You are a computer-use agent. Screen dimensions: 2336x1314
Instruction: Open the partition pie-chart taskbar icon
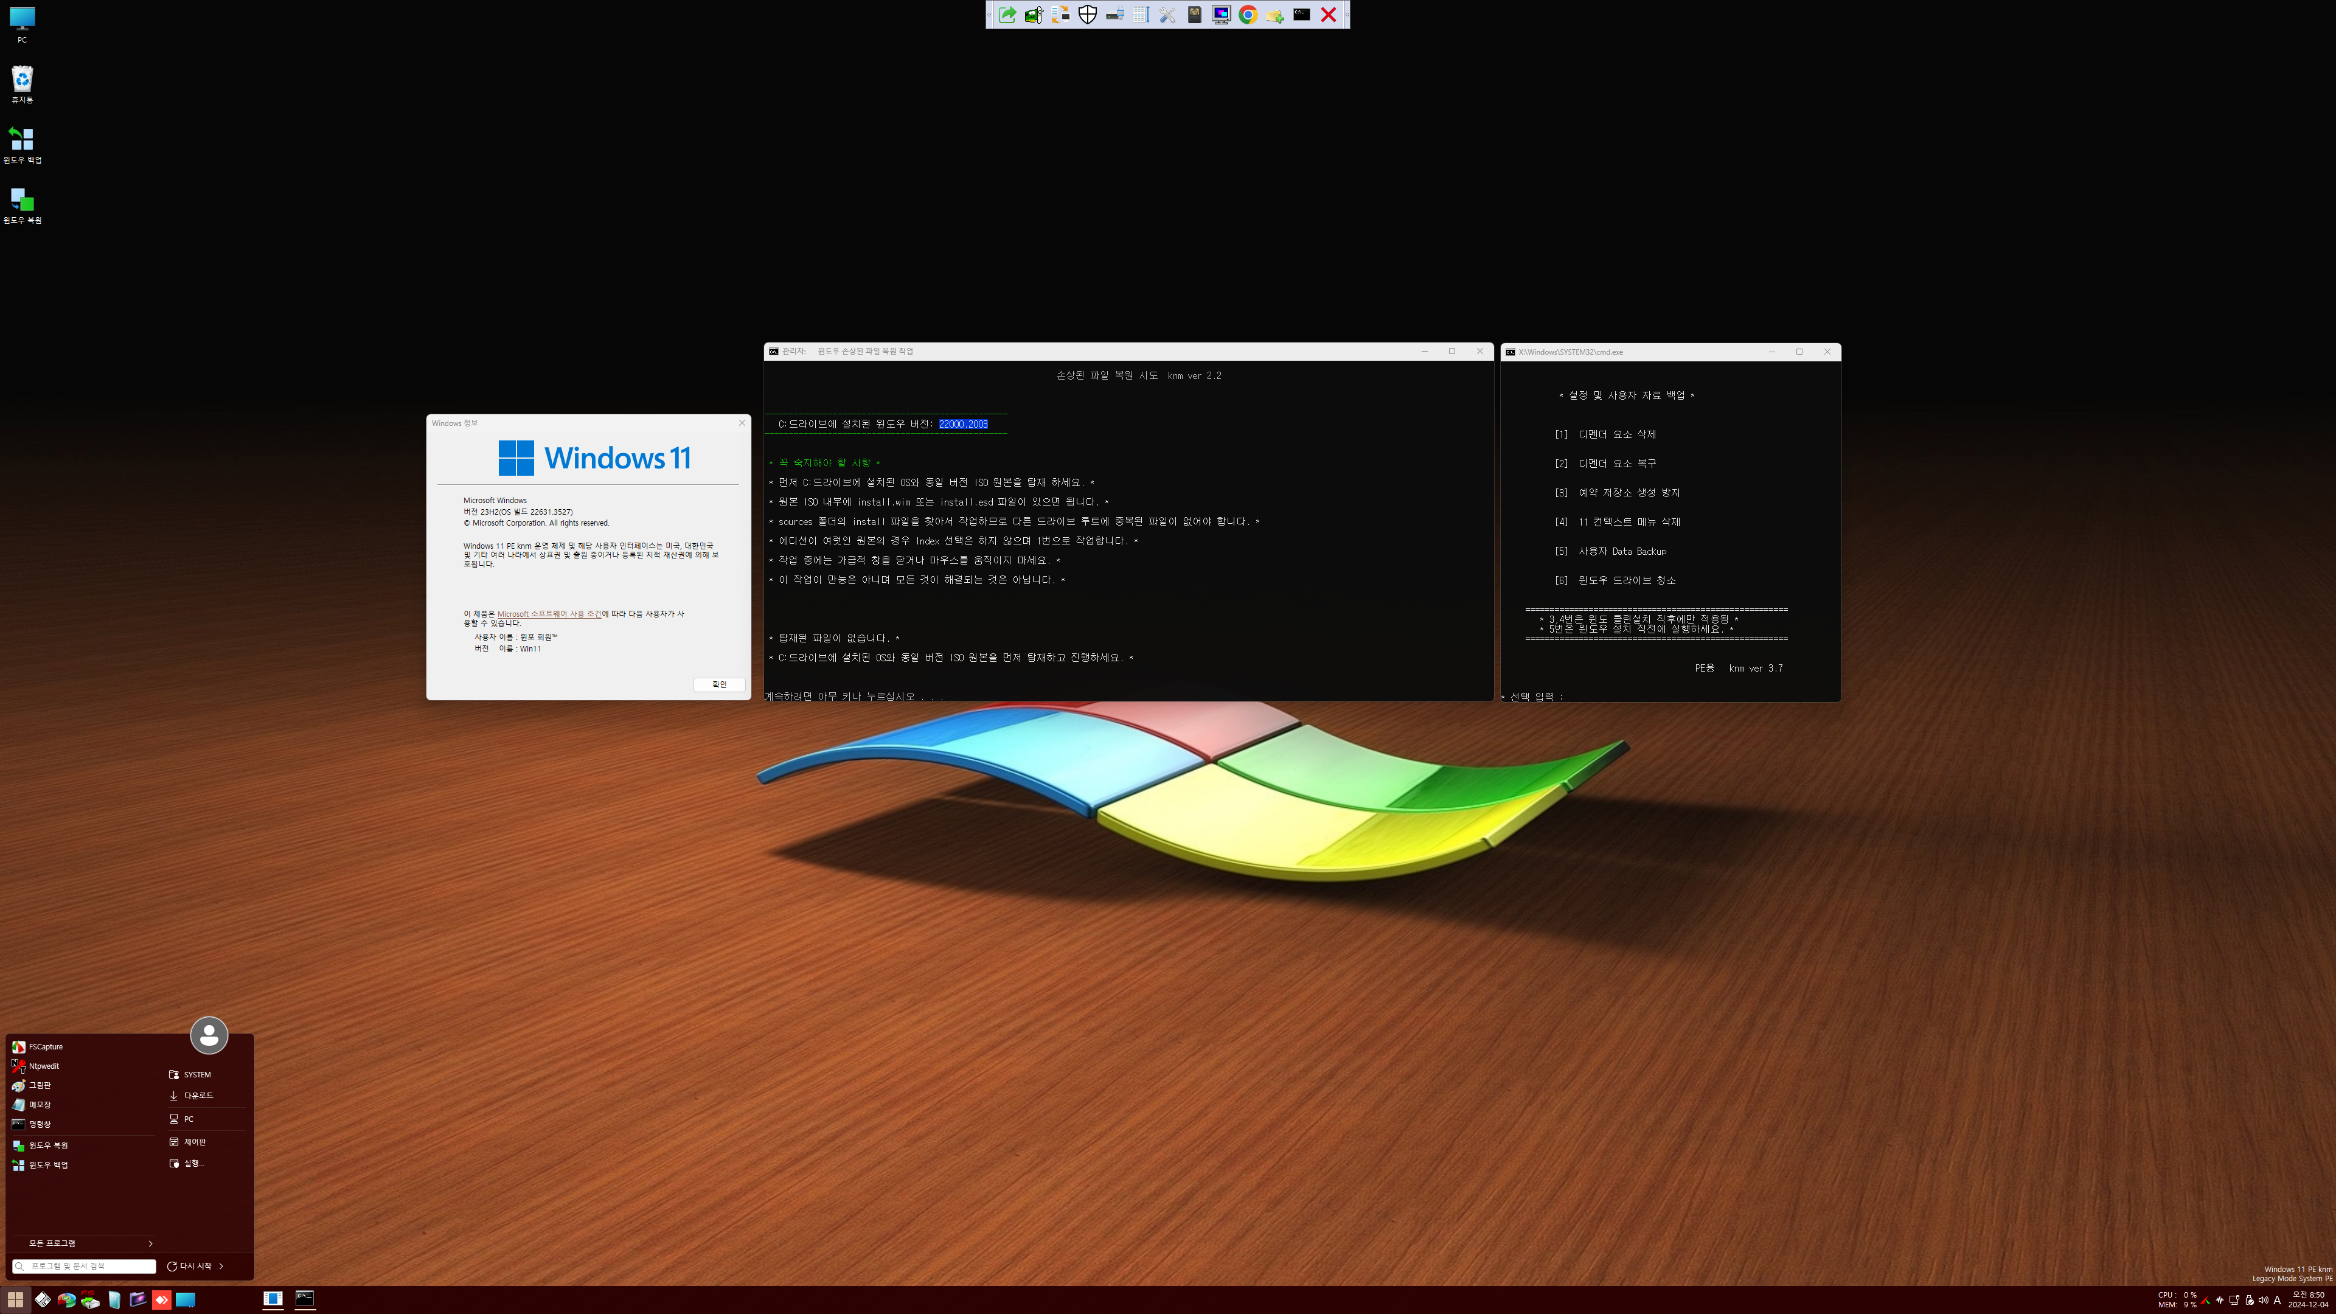click(66, 1299)
